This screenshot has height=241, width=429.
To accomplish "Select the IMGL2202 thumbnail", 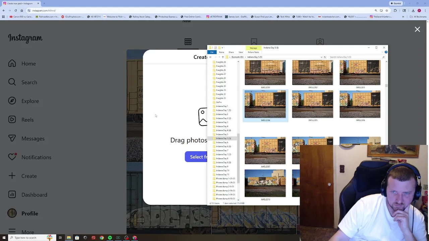I will pyautogui.click(x=312, y=73).
